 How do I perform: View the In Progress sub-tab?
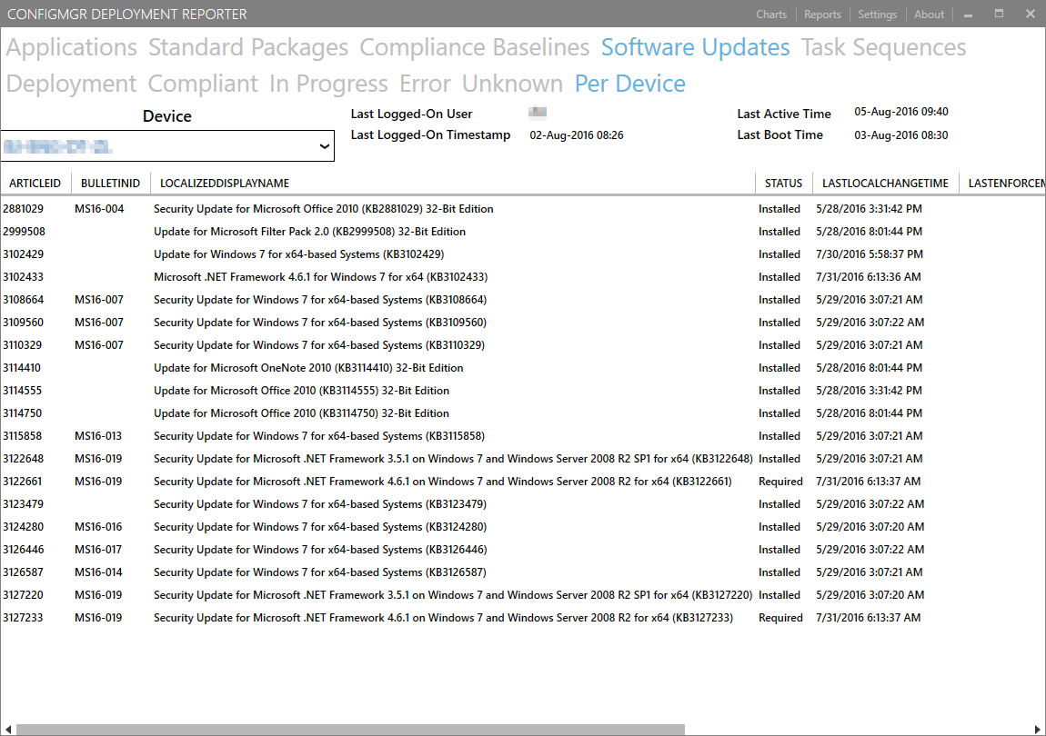click(x=328, y=84)
